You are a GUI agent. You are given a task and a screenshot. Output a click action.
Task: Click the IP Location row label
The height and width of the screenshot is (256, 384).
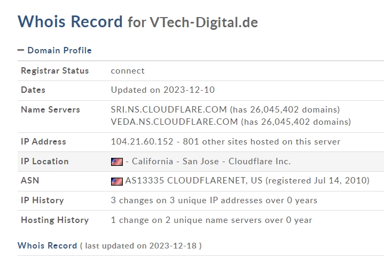pos(44,162)
